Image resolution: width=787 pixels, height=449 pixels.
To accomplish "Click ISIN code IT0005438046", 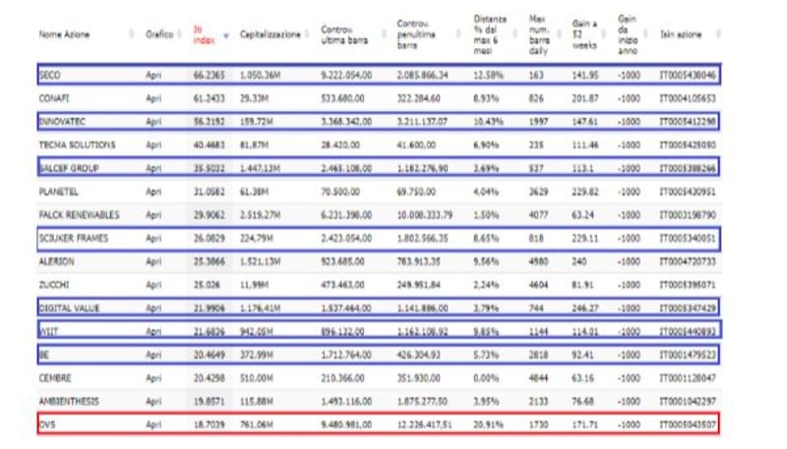I will pos(688,76).
